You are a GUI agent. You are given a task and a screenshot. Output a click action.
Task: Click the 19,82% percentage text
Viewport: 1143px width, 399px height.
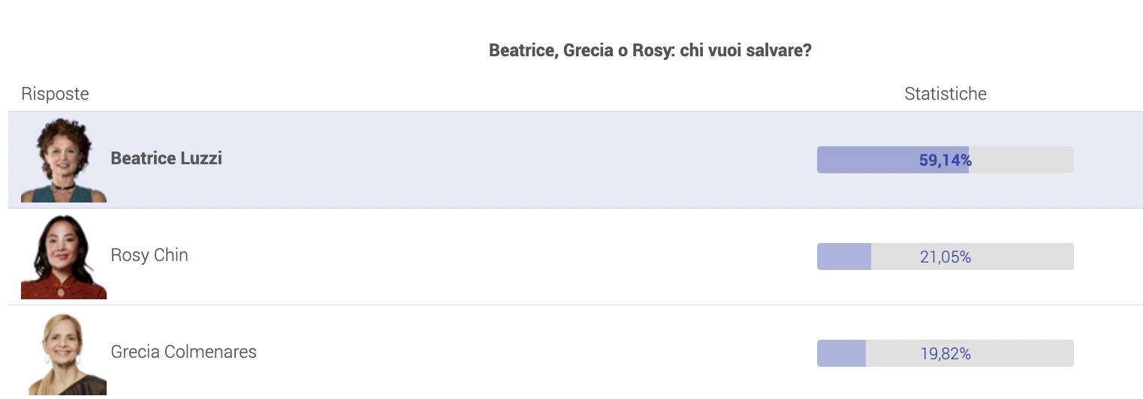[x=945, y=353]
